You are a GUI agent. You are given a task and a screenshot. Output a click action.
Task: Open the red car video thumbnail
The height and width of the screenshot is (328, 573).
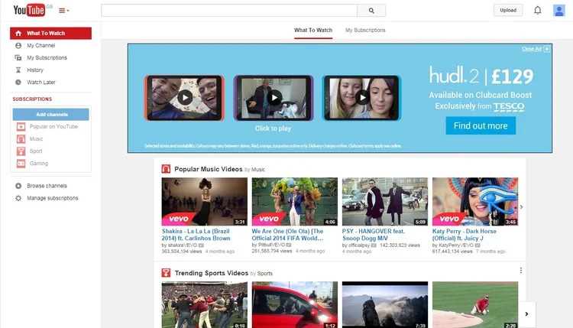(295, 304)
